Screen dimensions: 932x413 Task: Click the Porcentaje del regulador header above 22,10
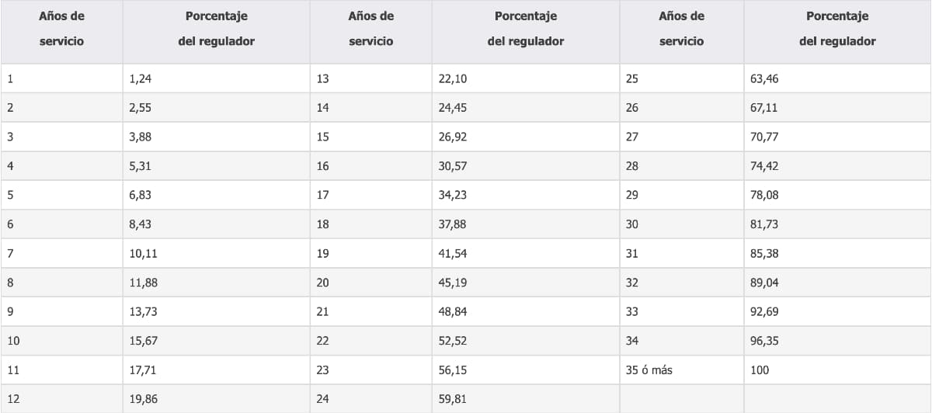point(525,29)
